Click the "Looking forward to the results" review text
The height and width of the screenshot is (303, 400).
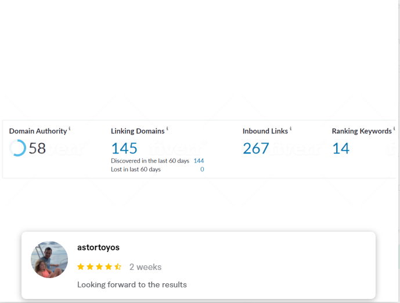132,284
